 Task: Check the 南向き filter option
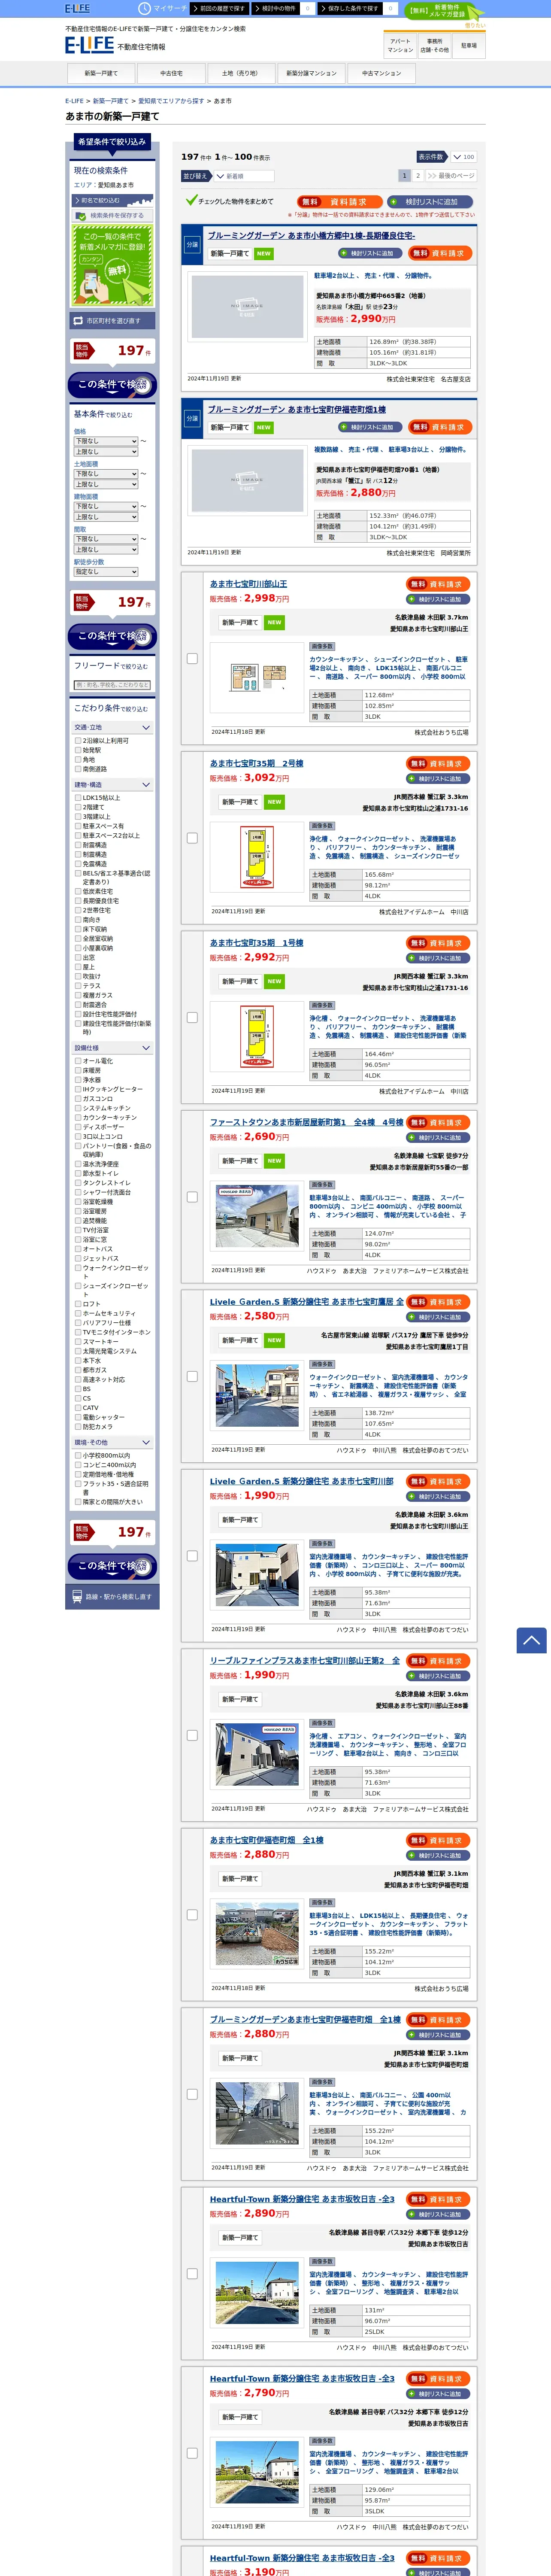[78, 920]
